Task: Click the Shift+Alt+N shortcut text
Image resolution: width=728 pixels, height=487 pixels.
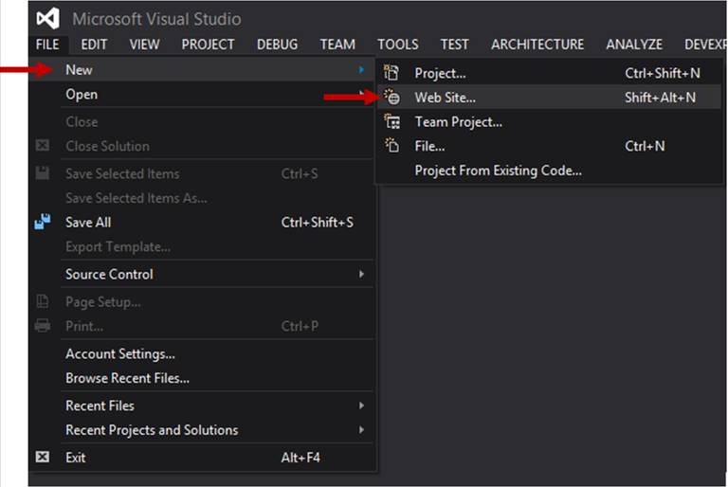Action: (x=660, y=98)
